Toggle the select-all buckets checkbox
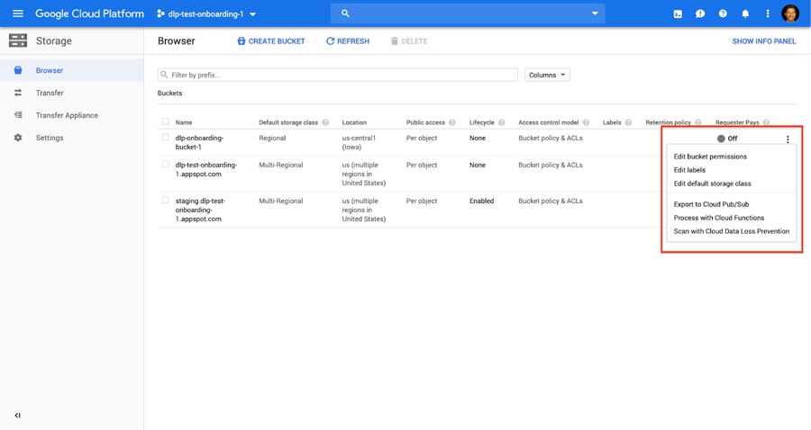The image size is (811, 430). click(165, 122)
